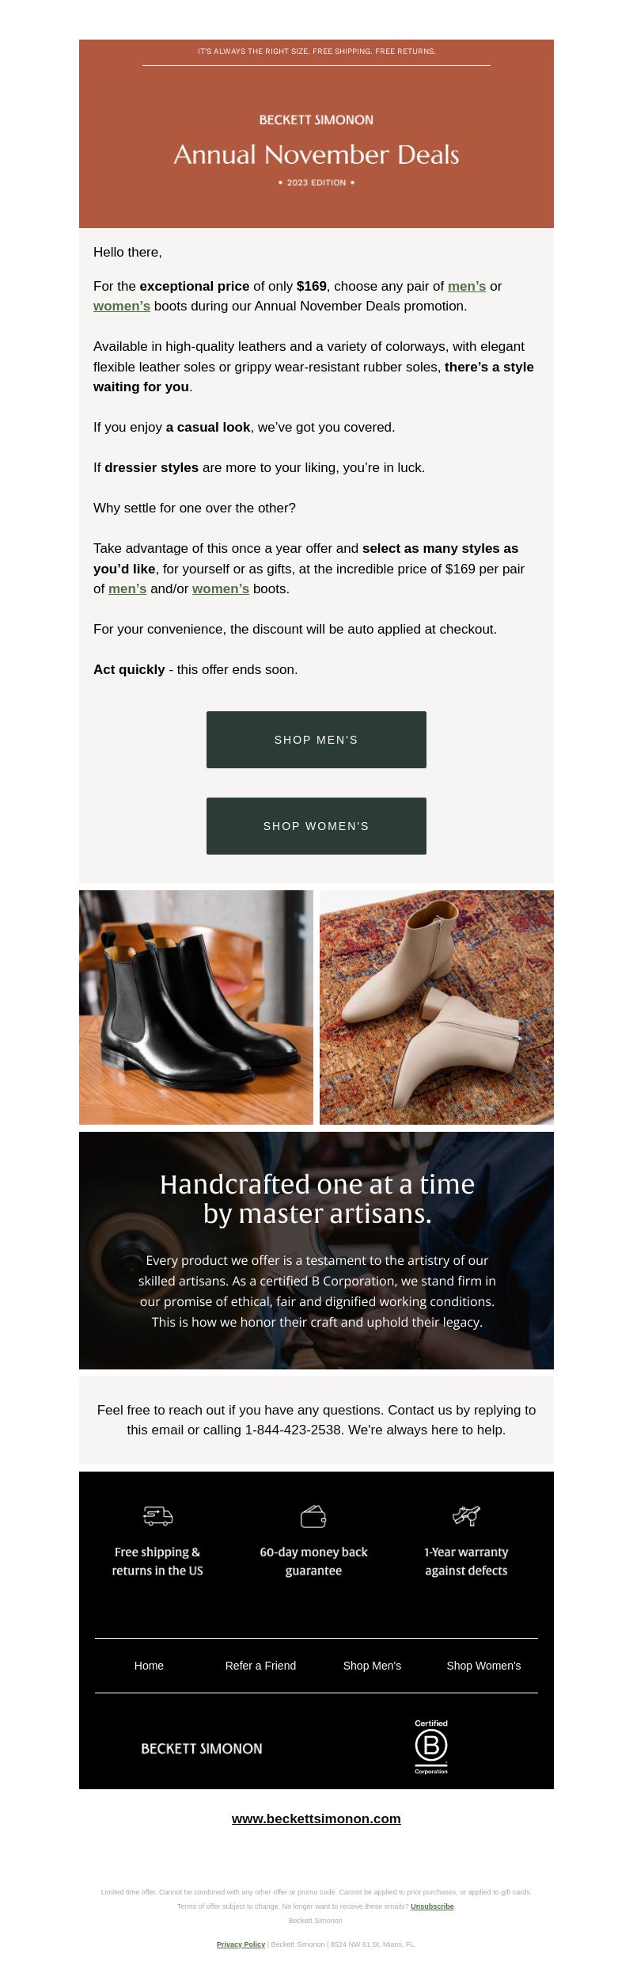The height and width of the screenshot is (1988, 633).
Task: Click the Unsubscribe link
Action: pyautogui.click(x=432, y=1906)
